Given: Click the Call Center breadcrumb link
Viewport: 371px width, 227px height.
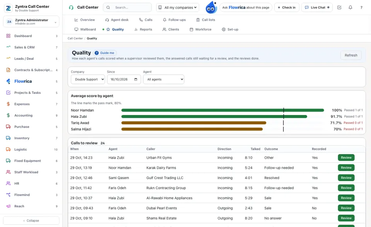Looking at the screenshot, I should point(75,38).
